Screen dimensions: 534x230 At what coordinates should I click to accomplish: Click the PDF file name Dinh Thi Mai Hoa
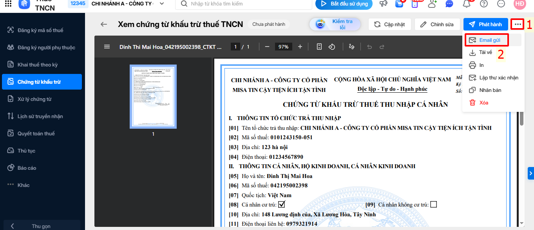170,47
